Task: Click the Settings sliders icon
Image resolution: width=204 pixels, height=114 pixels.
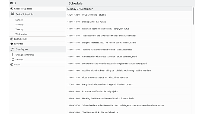Action: point(13,60)
